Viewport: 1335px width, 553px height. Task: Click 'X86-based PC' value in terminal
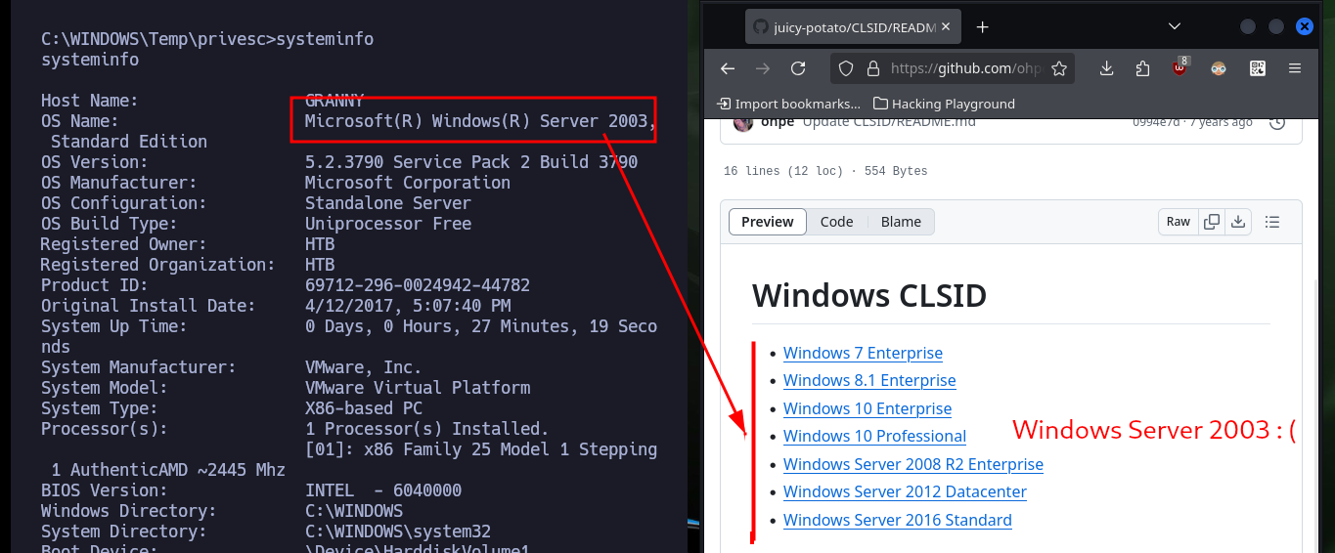pos(364,408)
